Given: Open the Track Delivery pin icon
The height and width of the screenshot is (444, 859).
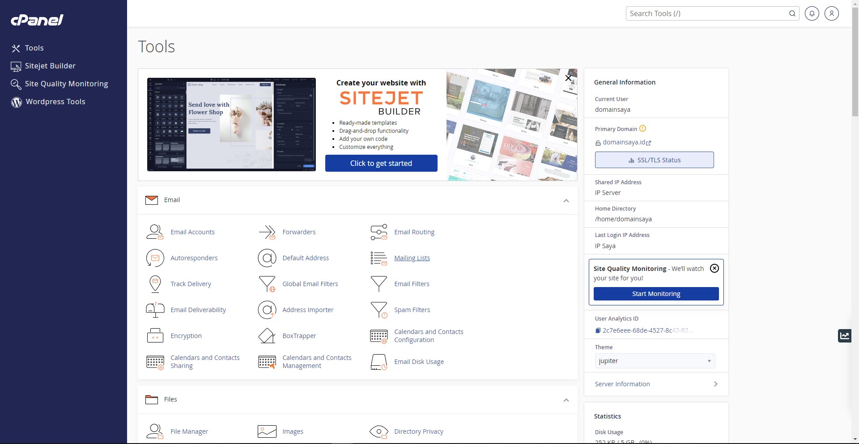Looking at the screenshot, I should pos(155,284).
